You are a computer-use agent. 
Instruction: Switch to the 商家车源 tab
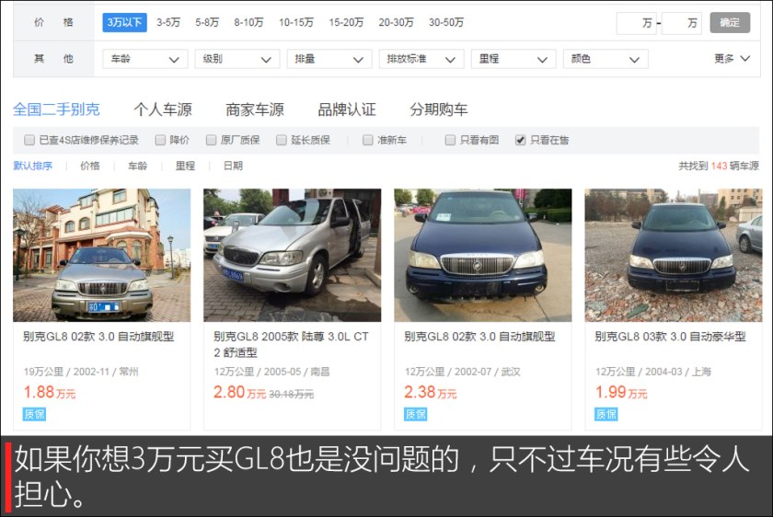255,109
